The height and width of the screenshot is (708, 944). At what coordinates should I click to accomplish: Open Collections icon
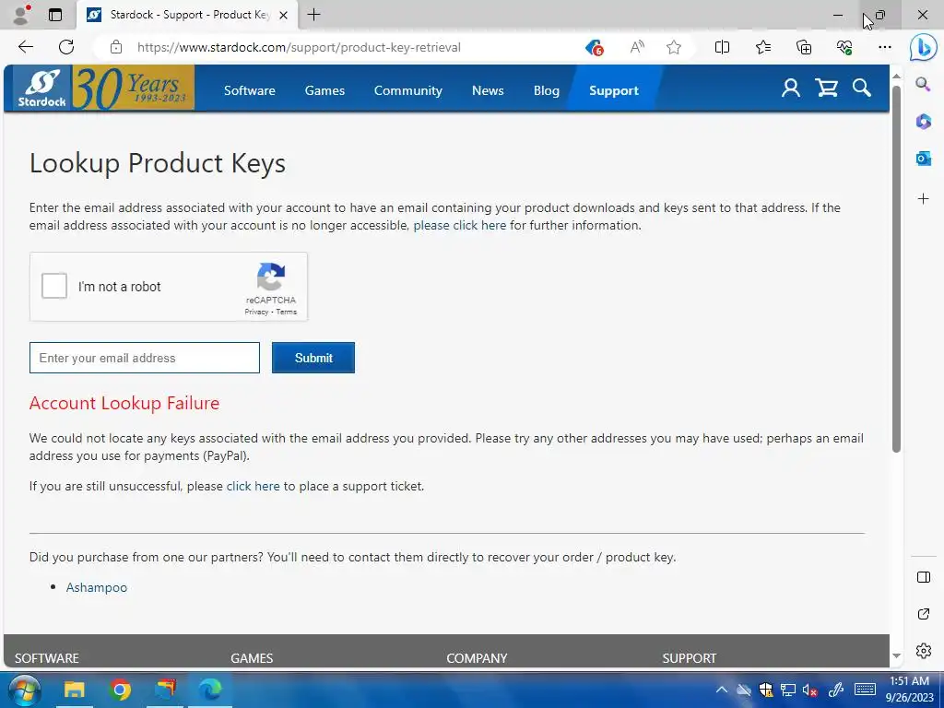pos(804,47)
